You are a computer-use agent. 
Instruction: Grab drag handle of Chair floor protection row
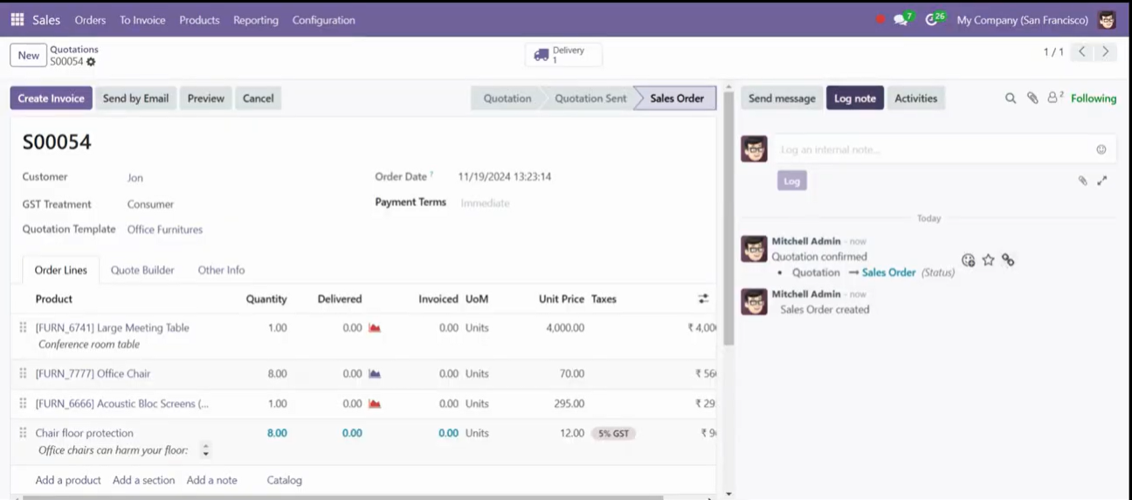[x=23, y=433]
